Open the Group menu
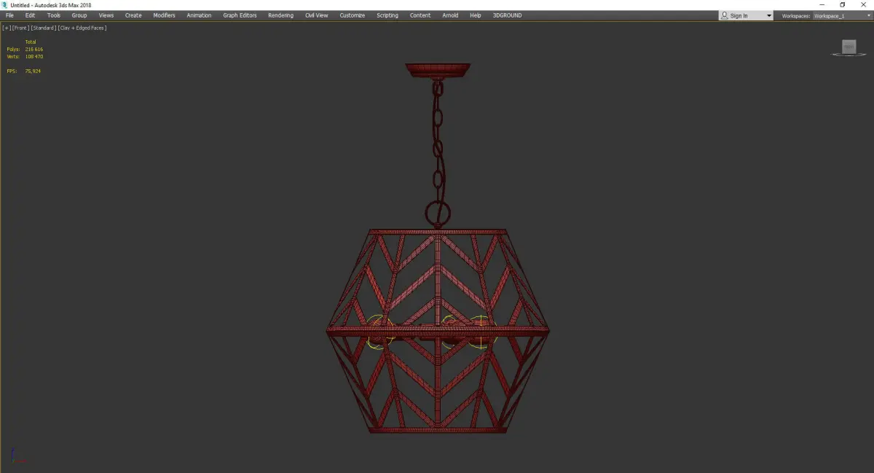This screenshot has height=473, width=874. click(x=79, y=15)
